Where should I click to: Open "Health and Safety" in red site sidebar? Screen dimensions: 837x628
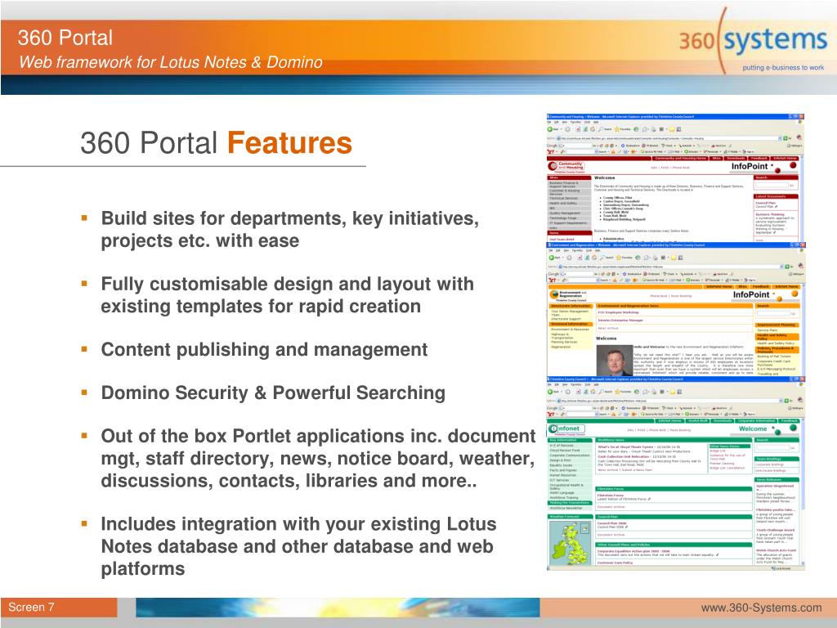[562, 204]
